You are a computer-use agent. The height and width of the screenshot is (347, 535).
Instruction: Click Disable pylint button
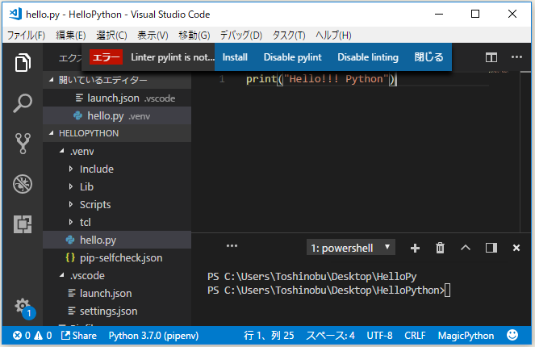pyautogui.click(x=292, y=57)
